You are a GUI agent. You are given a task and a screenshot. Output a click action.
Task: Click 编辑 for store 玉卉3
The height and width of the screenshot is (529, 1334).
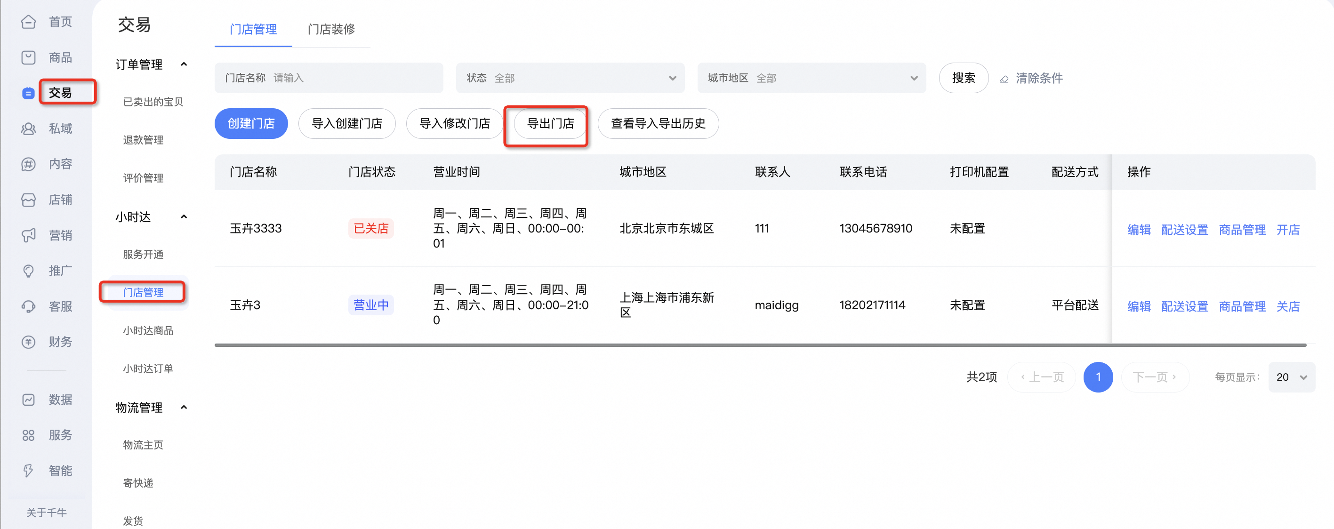click(x=1139, y=306)
